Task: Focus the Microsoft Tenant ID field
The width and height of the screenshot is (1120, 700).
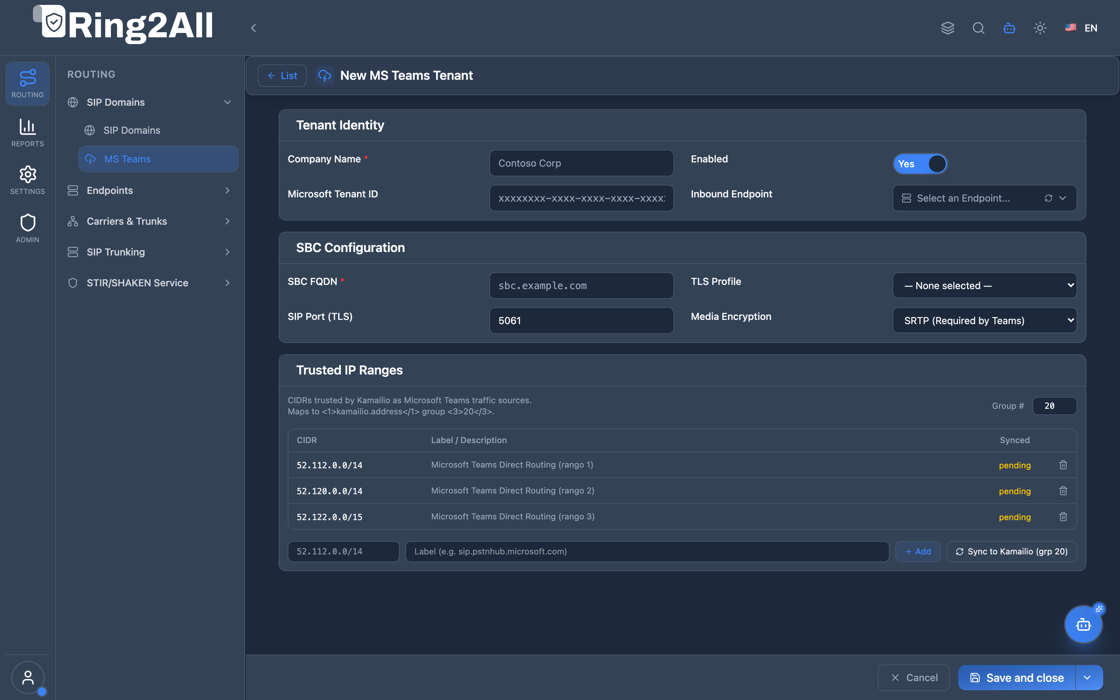Action: 581,198
